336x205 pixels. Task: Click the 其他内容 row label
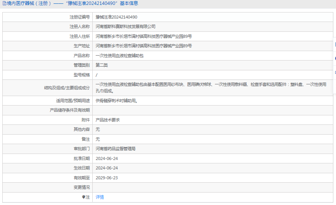(82, 129)
